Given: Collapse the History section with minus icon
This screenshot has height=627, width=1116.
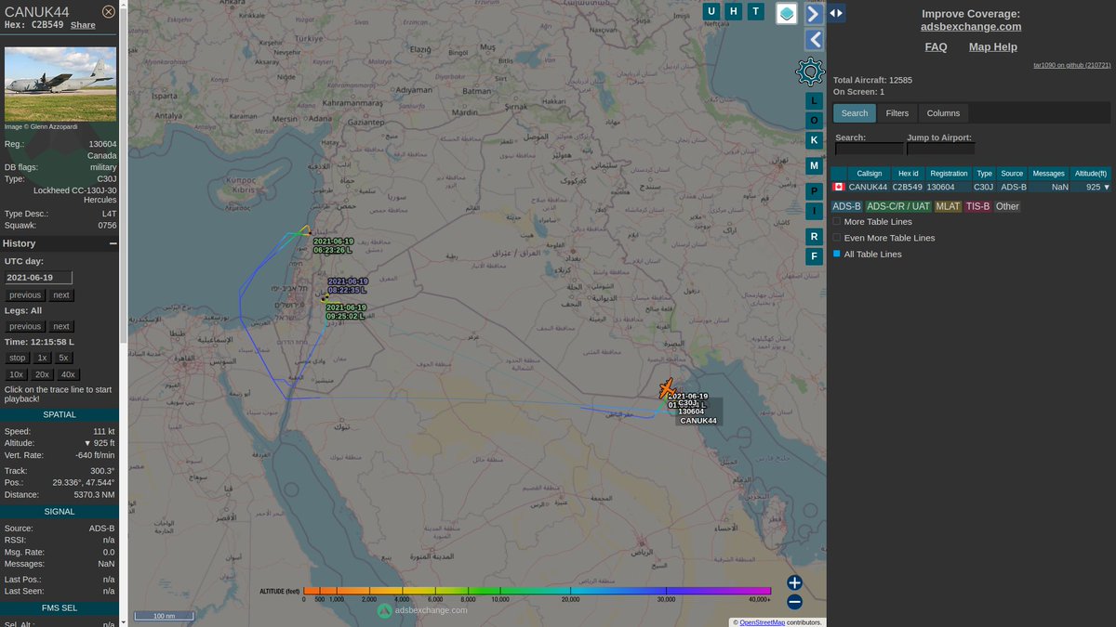Looking at the screenshot, I should [113, 243].
